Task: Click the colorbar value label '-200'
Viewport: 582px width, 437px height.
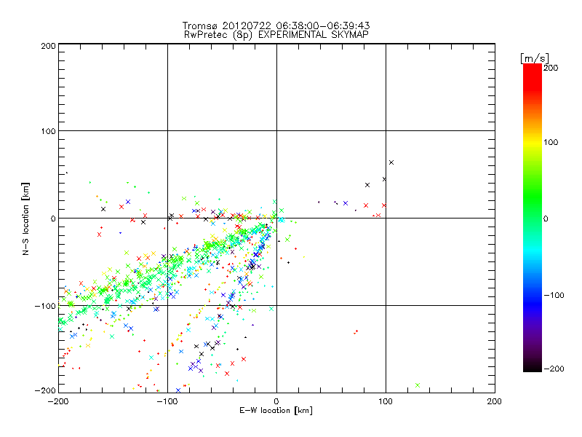Action: coord(554,369)
